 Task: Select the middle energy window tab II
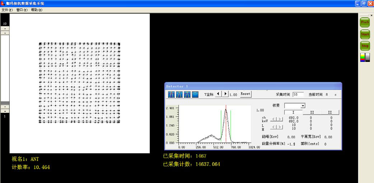(312, 112)
